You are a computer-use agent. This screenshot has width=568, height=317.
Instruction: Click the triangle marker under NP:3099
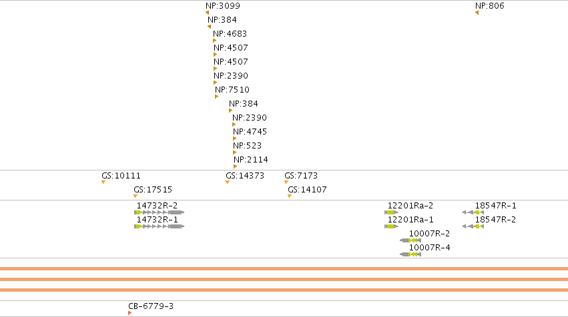(x=207, y=13)
